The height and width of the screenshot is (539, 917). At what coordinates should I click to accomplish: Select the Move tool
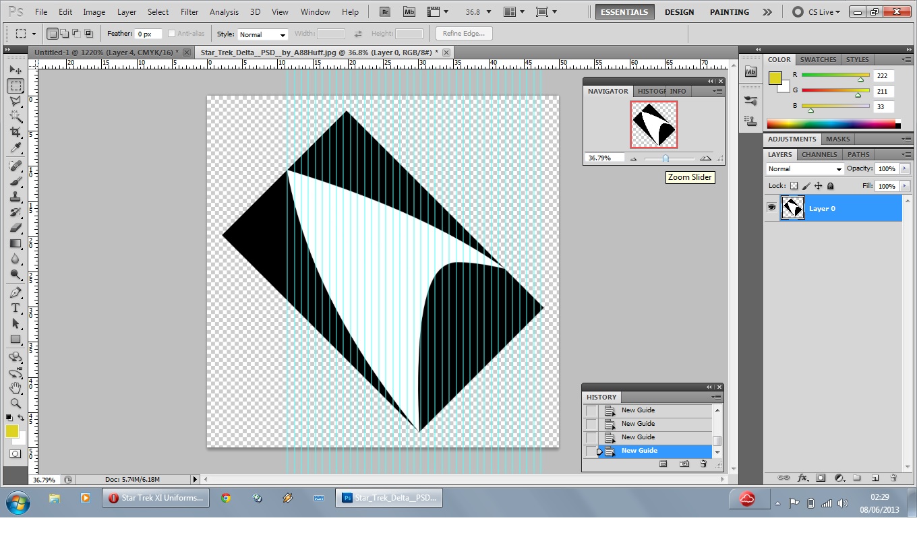(16, 70)
